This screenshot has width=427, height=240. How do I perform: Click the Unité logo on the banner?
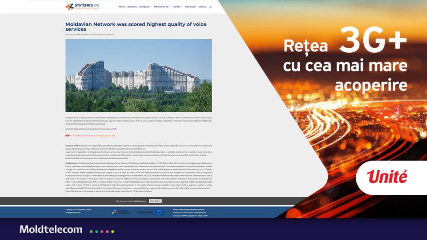coord(387,177)
